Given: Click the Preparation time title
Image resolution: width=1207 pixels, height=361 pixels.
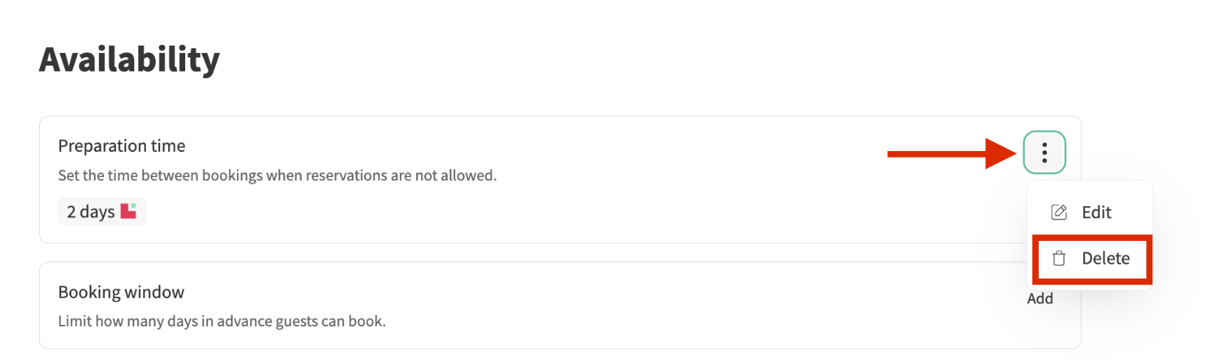Looking at the screenshot, I should [x=122, y=146].
